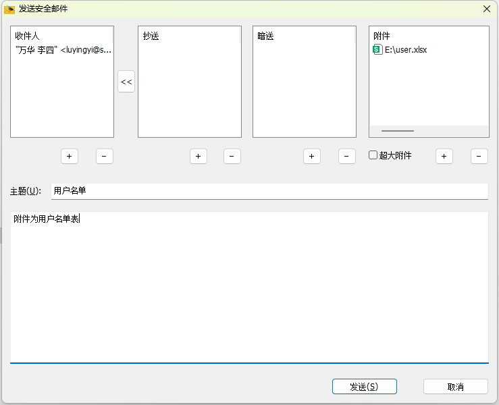This screenshot has height=405, width=499.
Task: Remove attachment using the minus button
Action: [479, 157]
